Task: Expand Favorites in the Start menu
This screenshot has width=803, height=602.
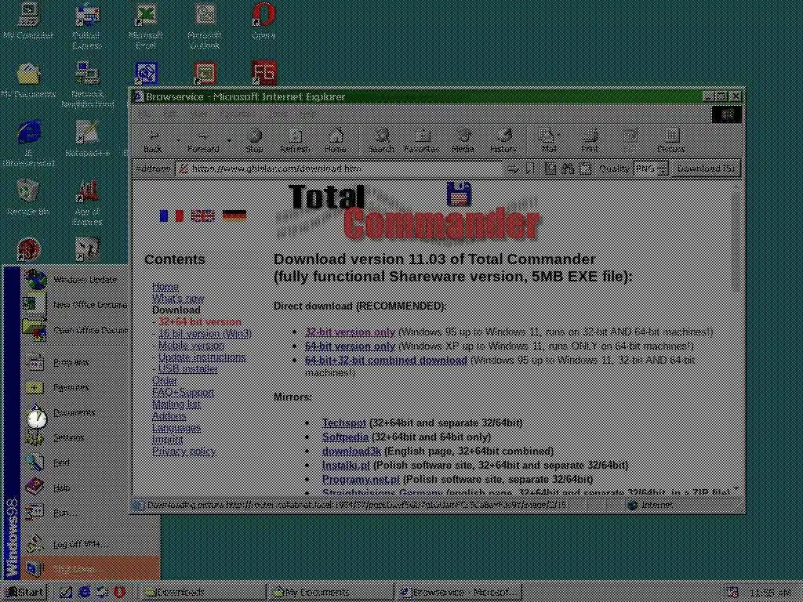Action: (74, 387)
